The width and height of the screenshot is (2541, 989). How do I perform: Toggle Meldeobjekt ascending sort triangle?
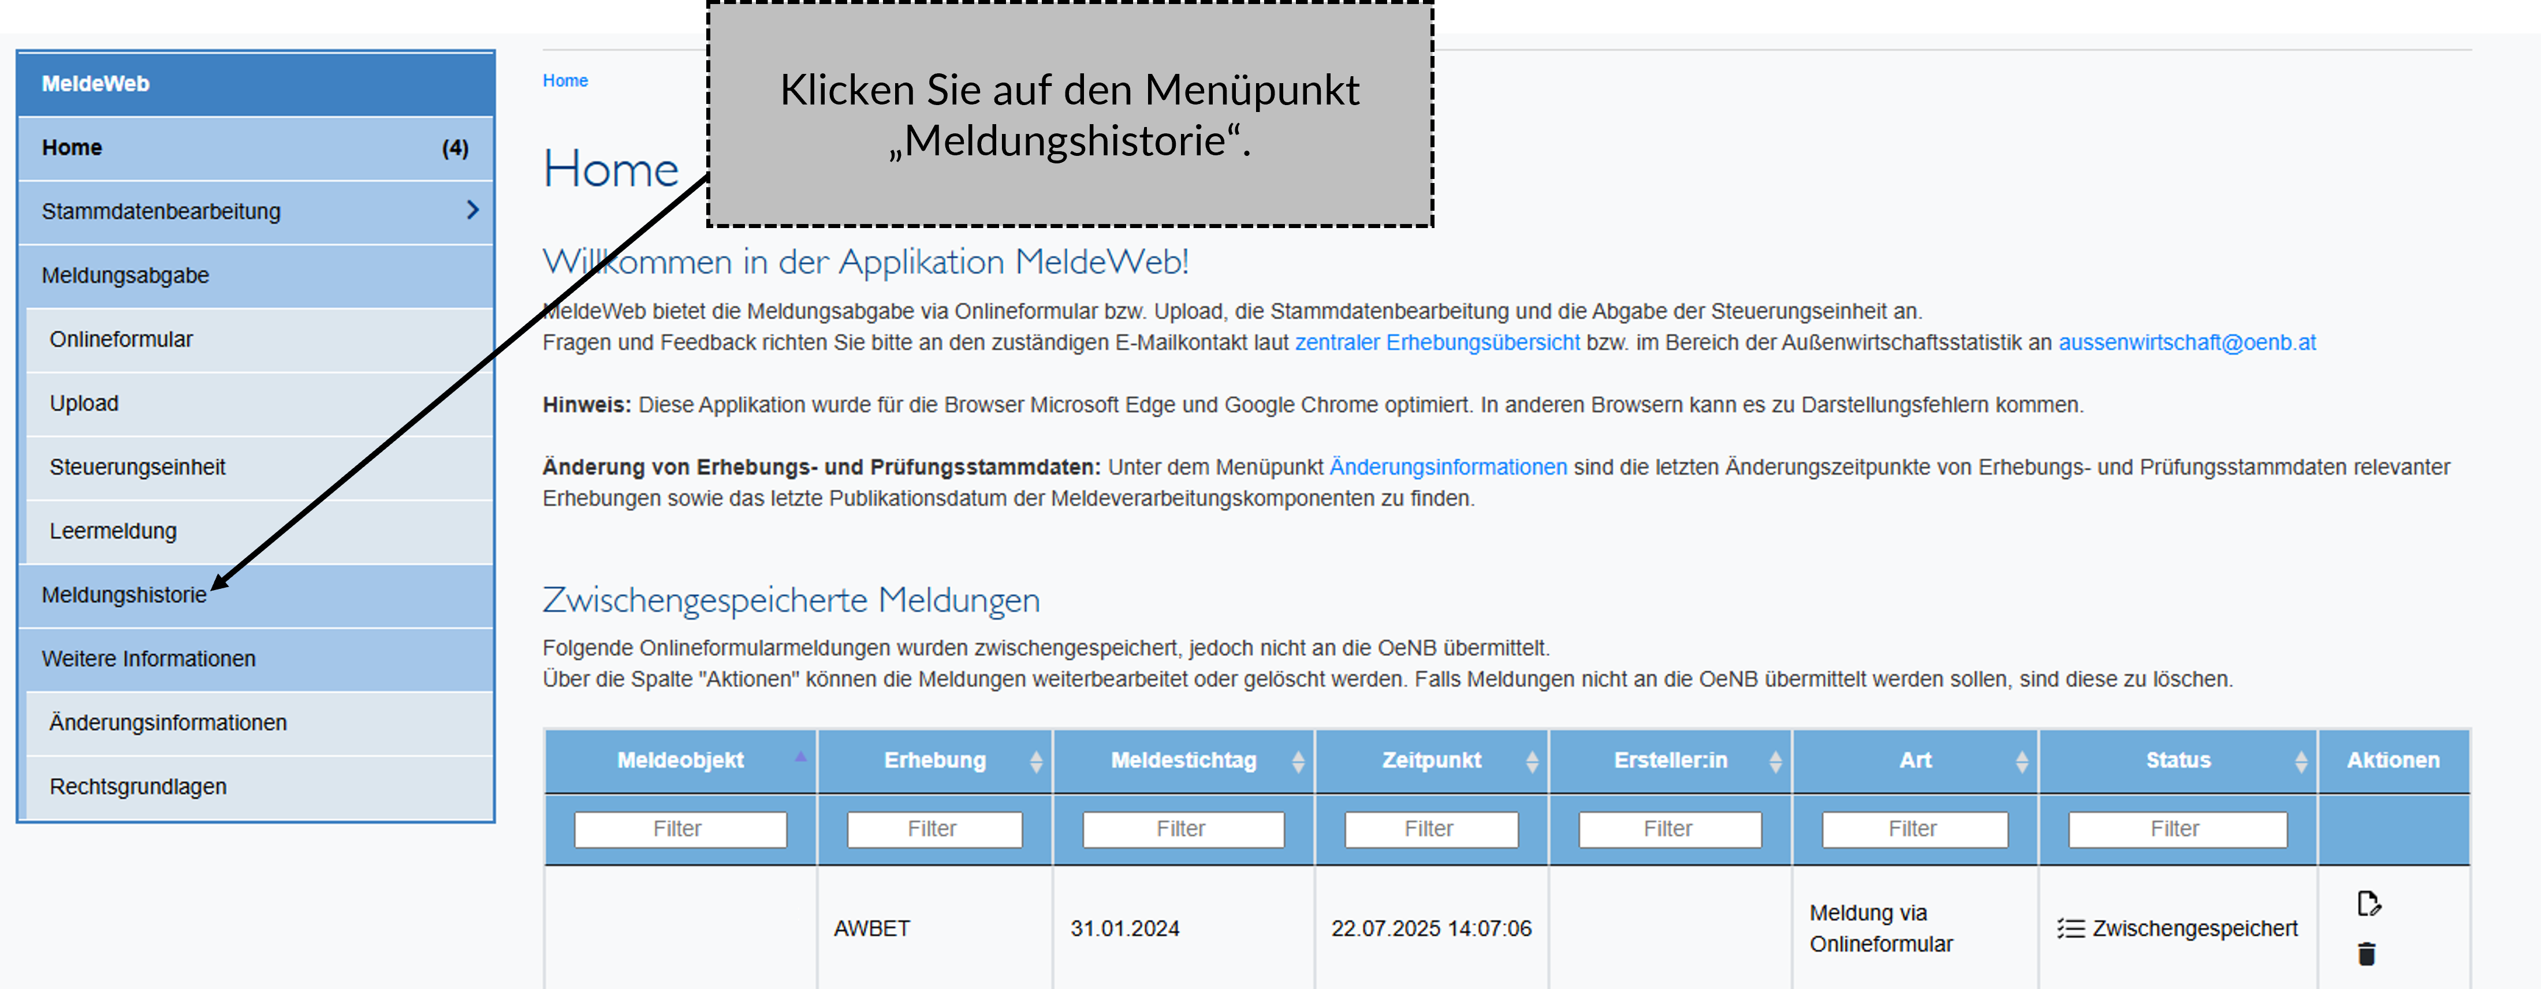tap(801, 756)
